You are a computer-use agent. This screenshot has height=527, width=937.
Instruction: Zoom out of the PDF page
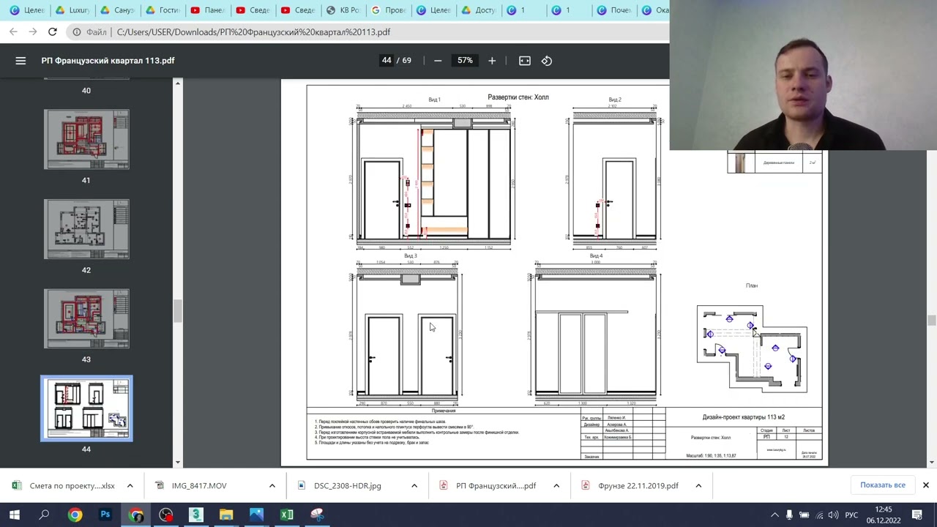(x=438, y=61)
